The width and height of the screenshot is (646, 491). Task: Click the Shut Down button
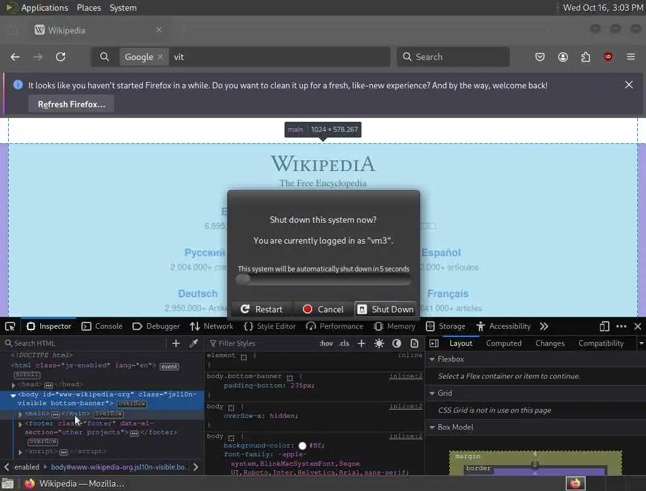(x=385, y=309)
